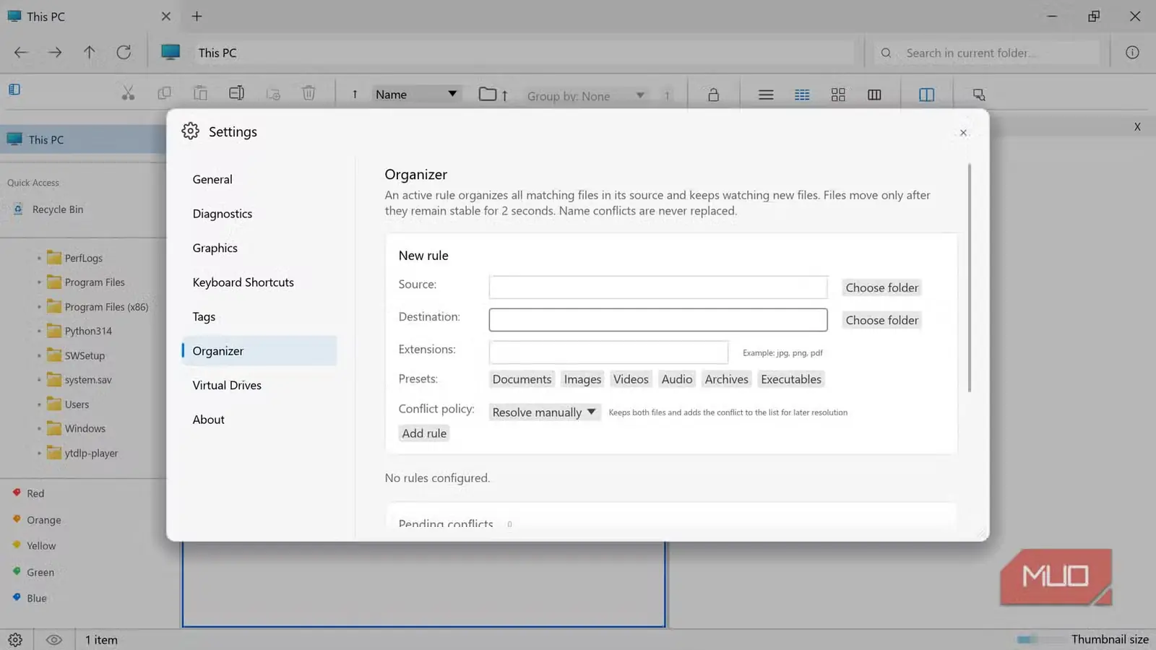Image resolution: width=1156 pixels, height=650 pixels.
Task: Open the Diagnostics settings section
Action: pos(259,214)
